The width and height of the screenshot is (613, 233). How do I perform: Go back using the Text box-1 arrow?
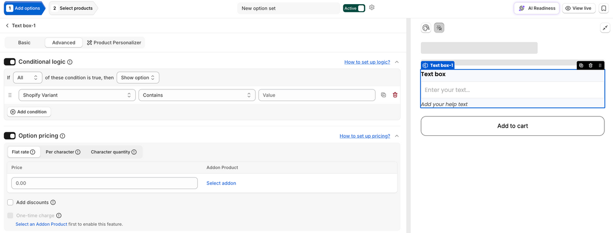pyautogui.click(x=7, y=26)
